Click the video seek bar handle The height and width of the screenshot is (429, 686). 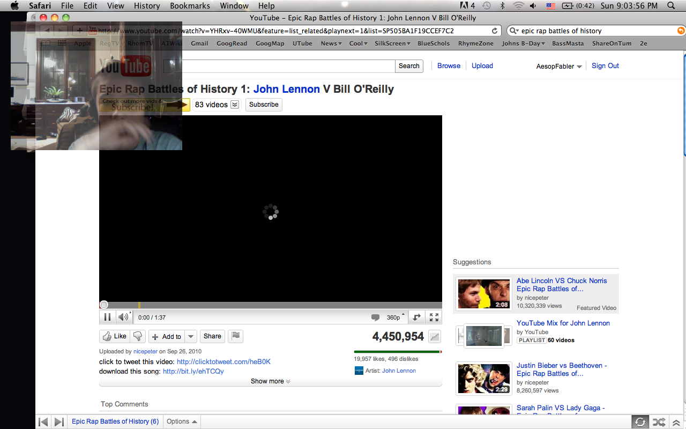(104, 305)
